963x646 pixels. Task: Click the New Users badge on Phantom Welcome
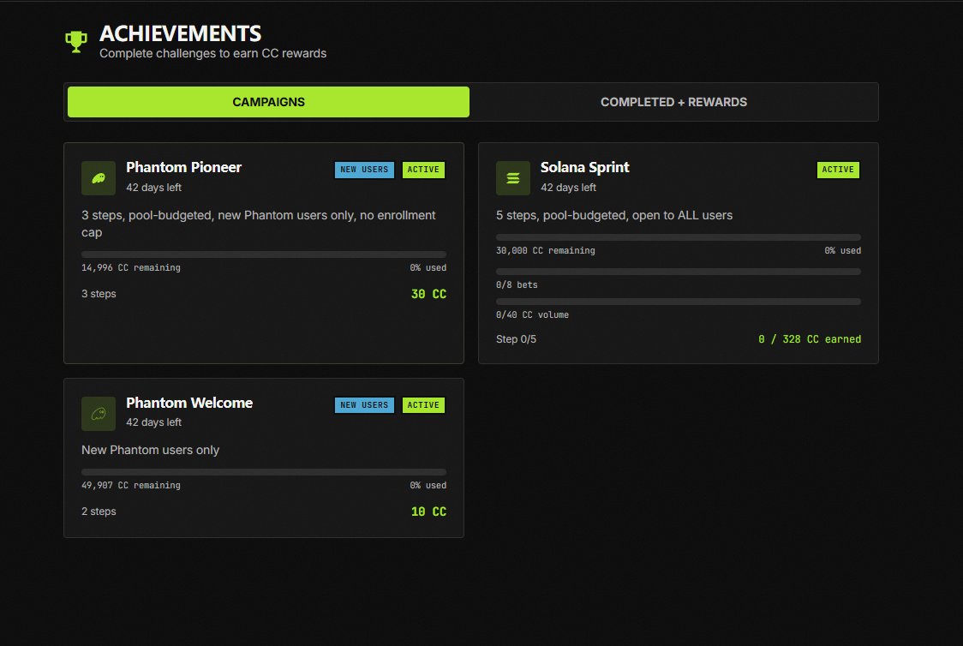click(x=364, y=405)
